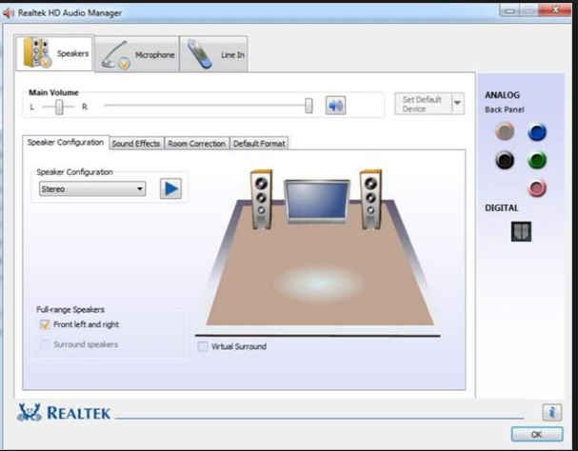The image size is (578, 451).
Task: Open the Default Format tab
Action: (x=259, y=144)
